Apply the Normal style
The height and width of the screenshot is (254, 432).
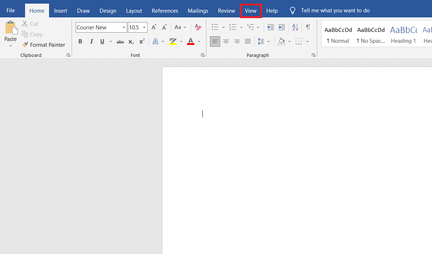click(x=338, y=35)
